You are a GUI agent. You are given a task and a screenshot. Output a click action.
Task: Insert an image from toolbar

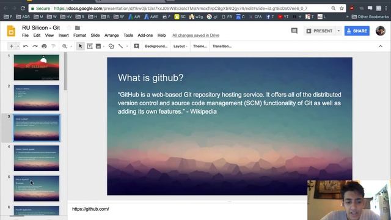pos(98,46)
